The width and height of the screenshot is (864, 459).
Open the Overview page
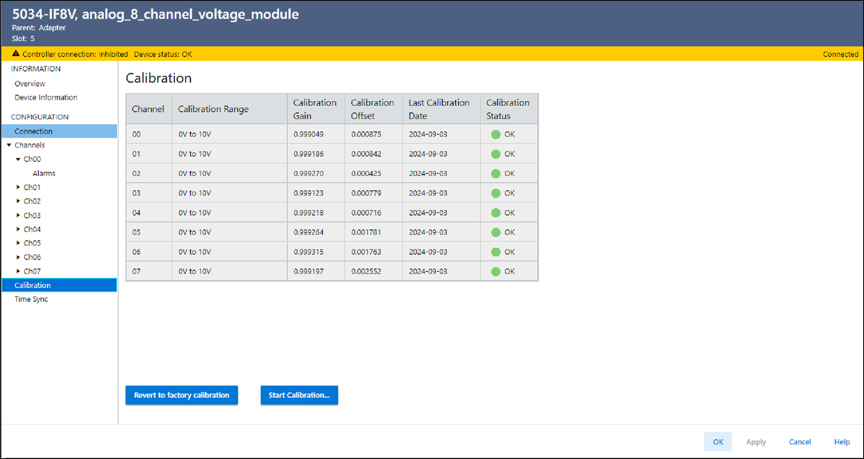click(30, 84)
